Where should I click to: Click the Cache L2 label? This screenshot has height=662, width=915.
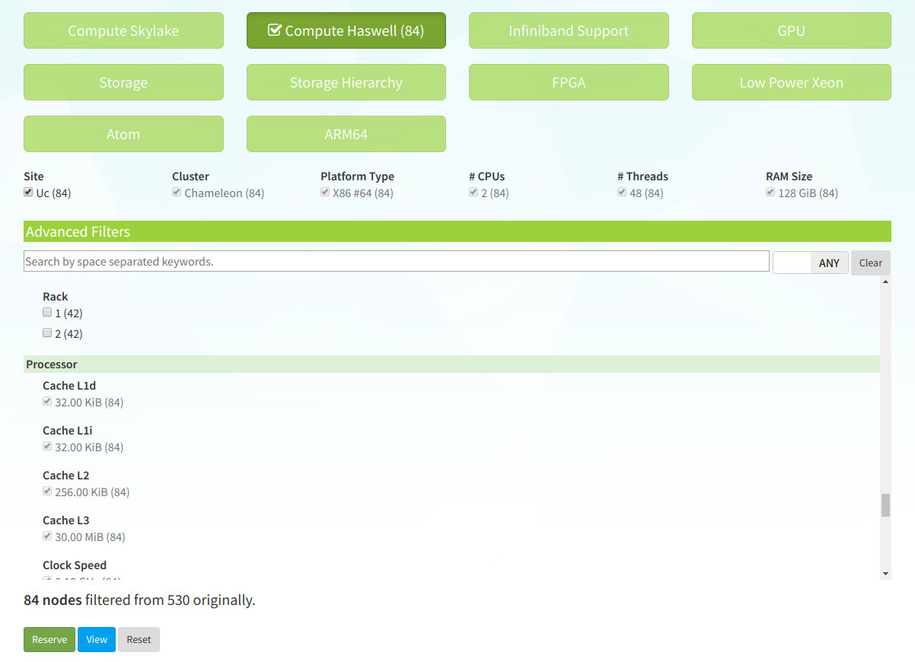point(66,476)
